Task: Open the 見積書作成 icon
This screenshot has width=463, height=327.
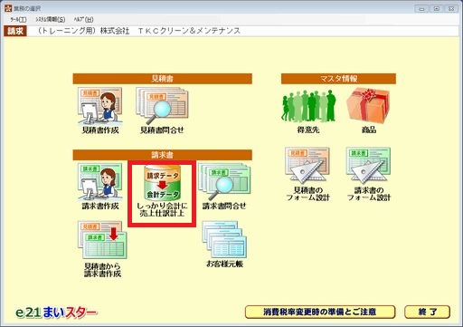Action: click(100, 106)
